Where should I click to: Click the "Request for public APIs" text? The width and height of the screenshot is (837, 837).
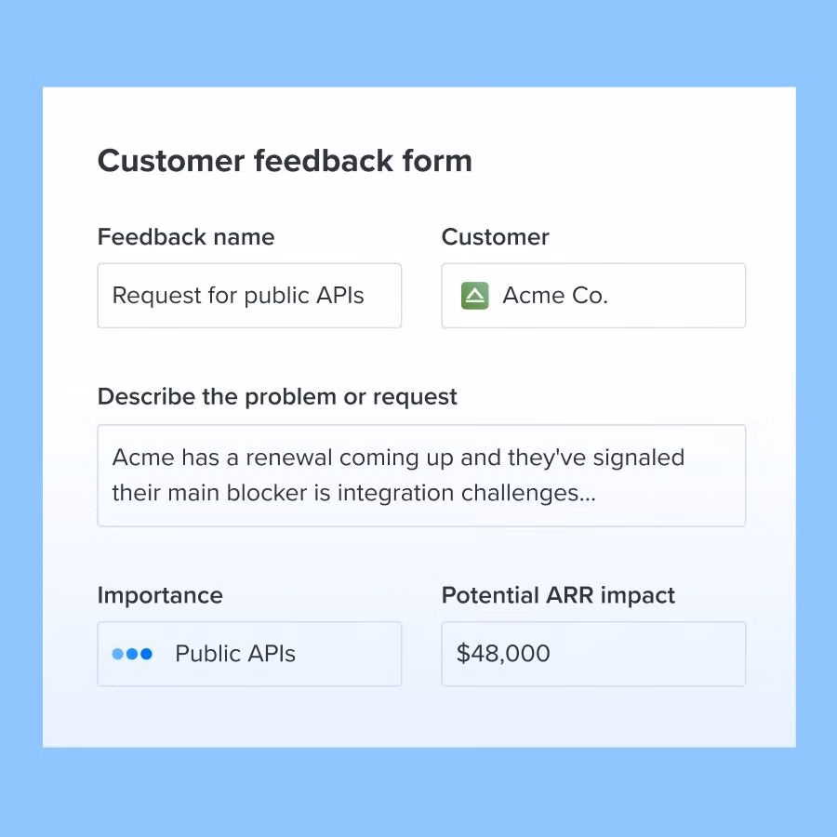click(238, 296)
